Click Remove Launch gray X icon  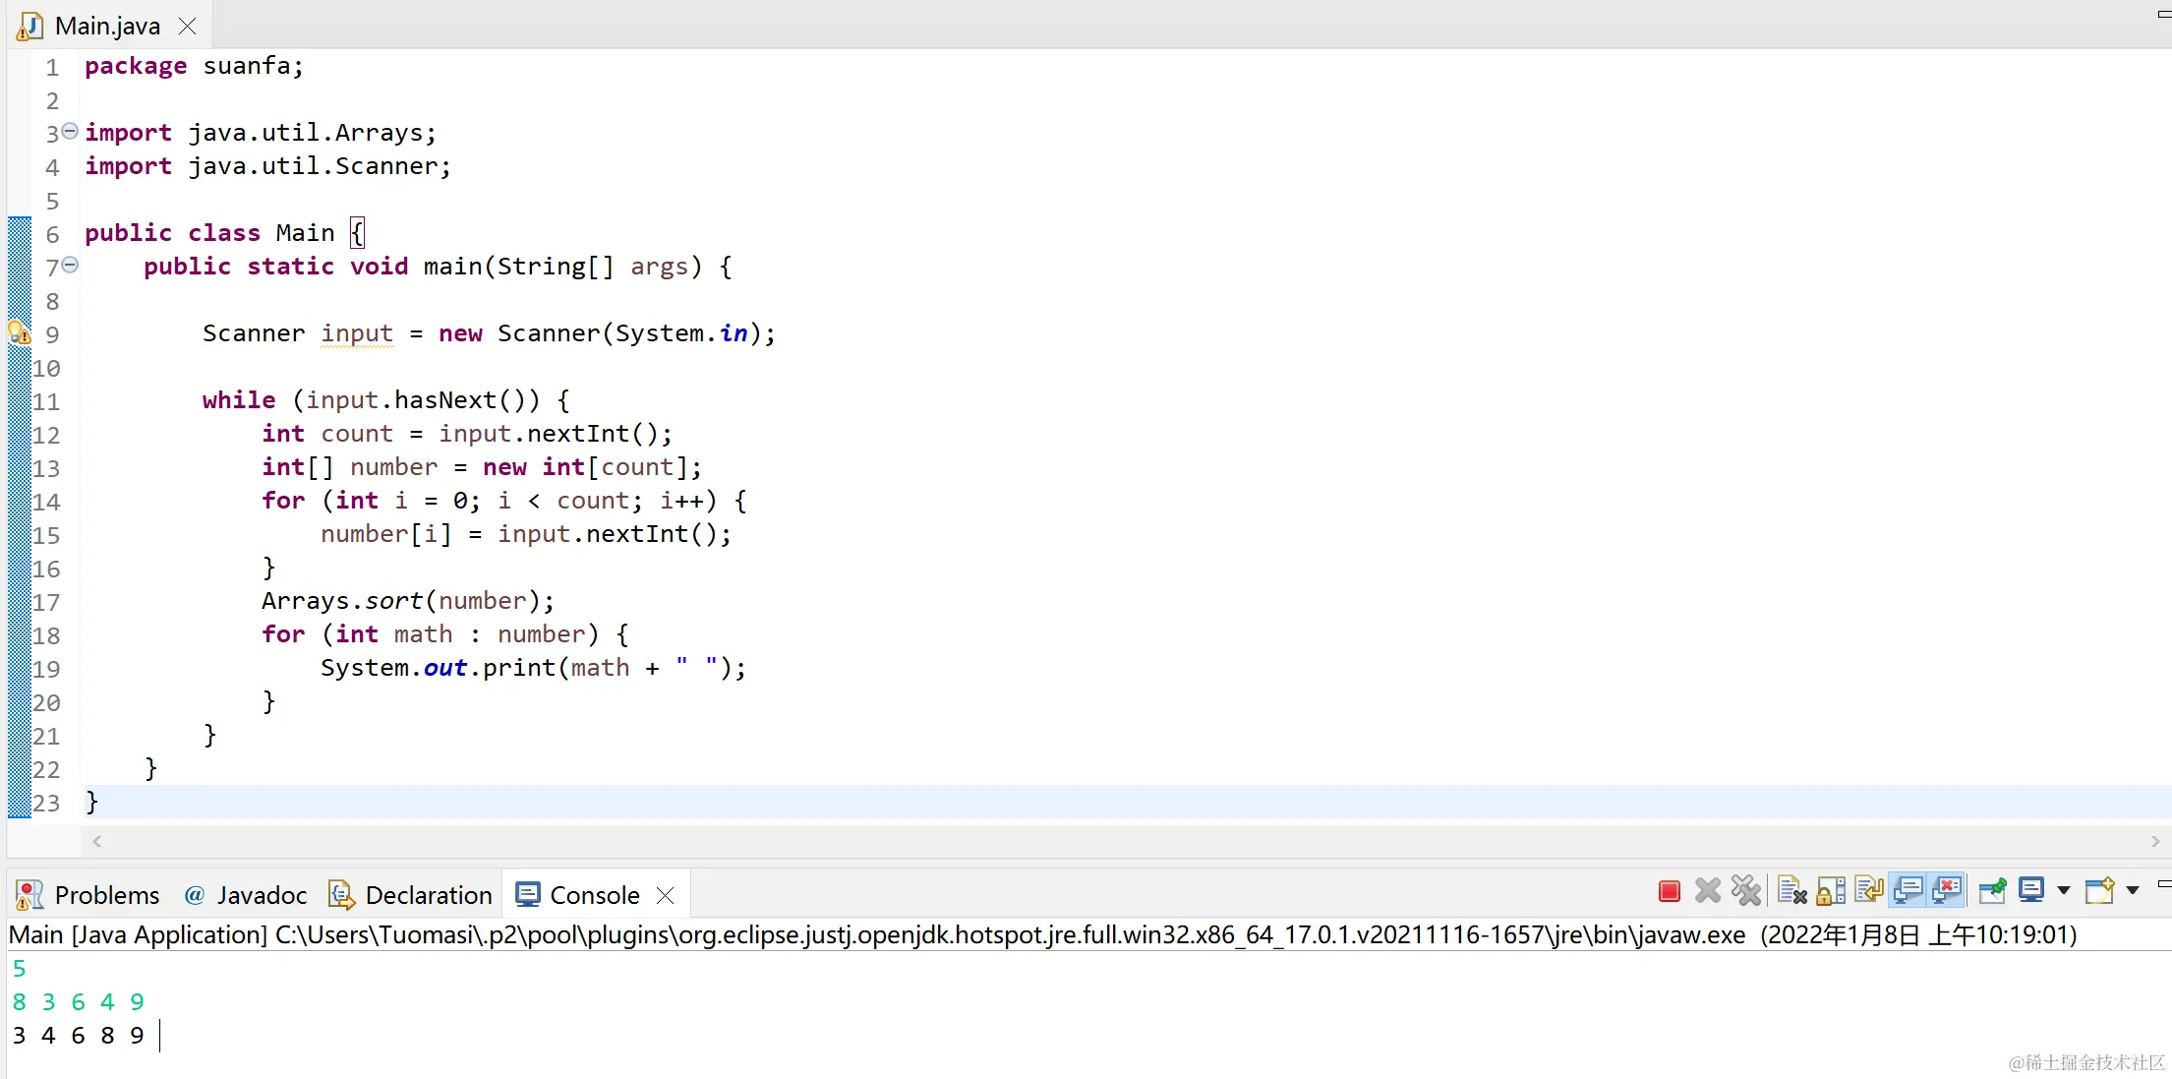1708,891
